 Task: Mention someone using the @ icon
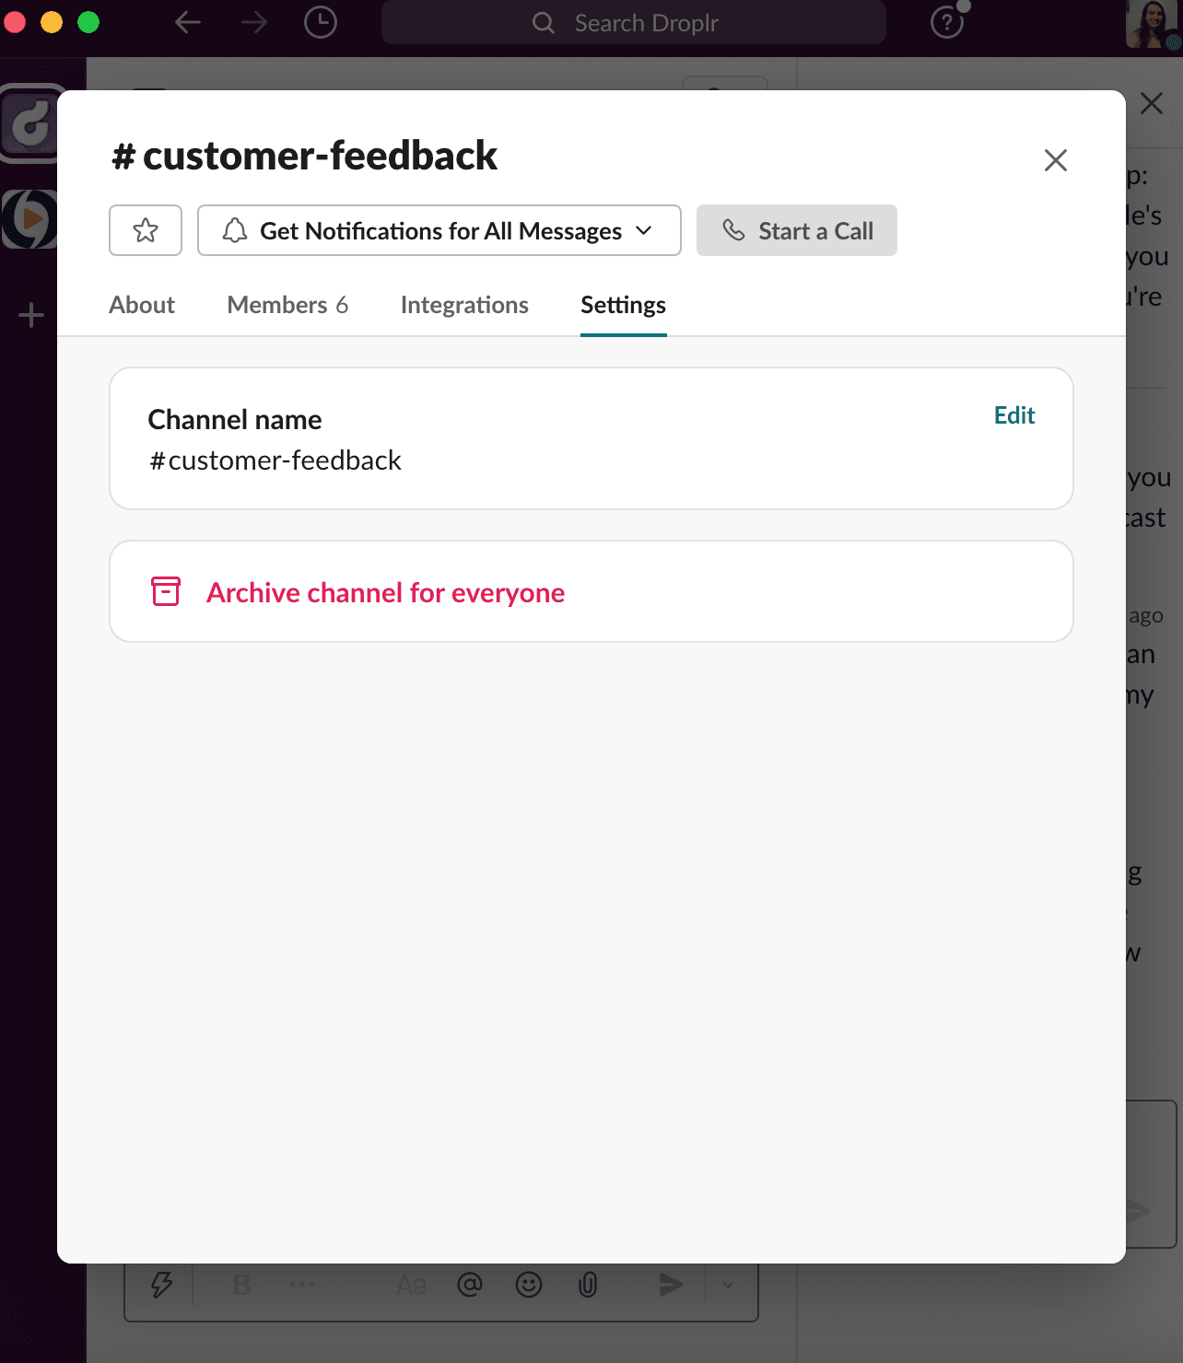(470, 1285)
